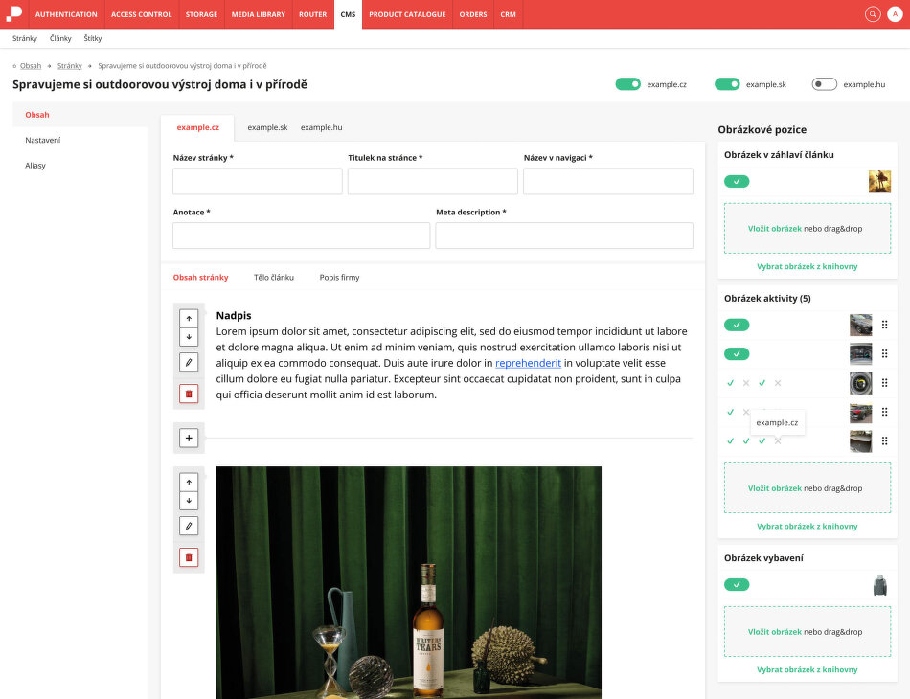The height and width of the screenshot is (699, 910).
Task: Toggle green switch for header article image
Action: tap(737, 182)
